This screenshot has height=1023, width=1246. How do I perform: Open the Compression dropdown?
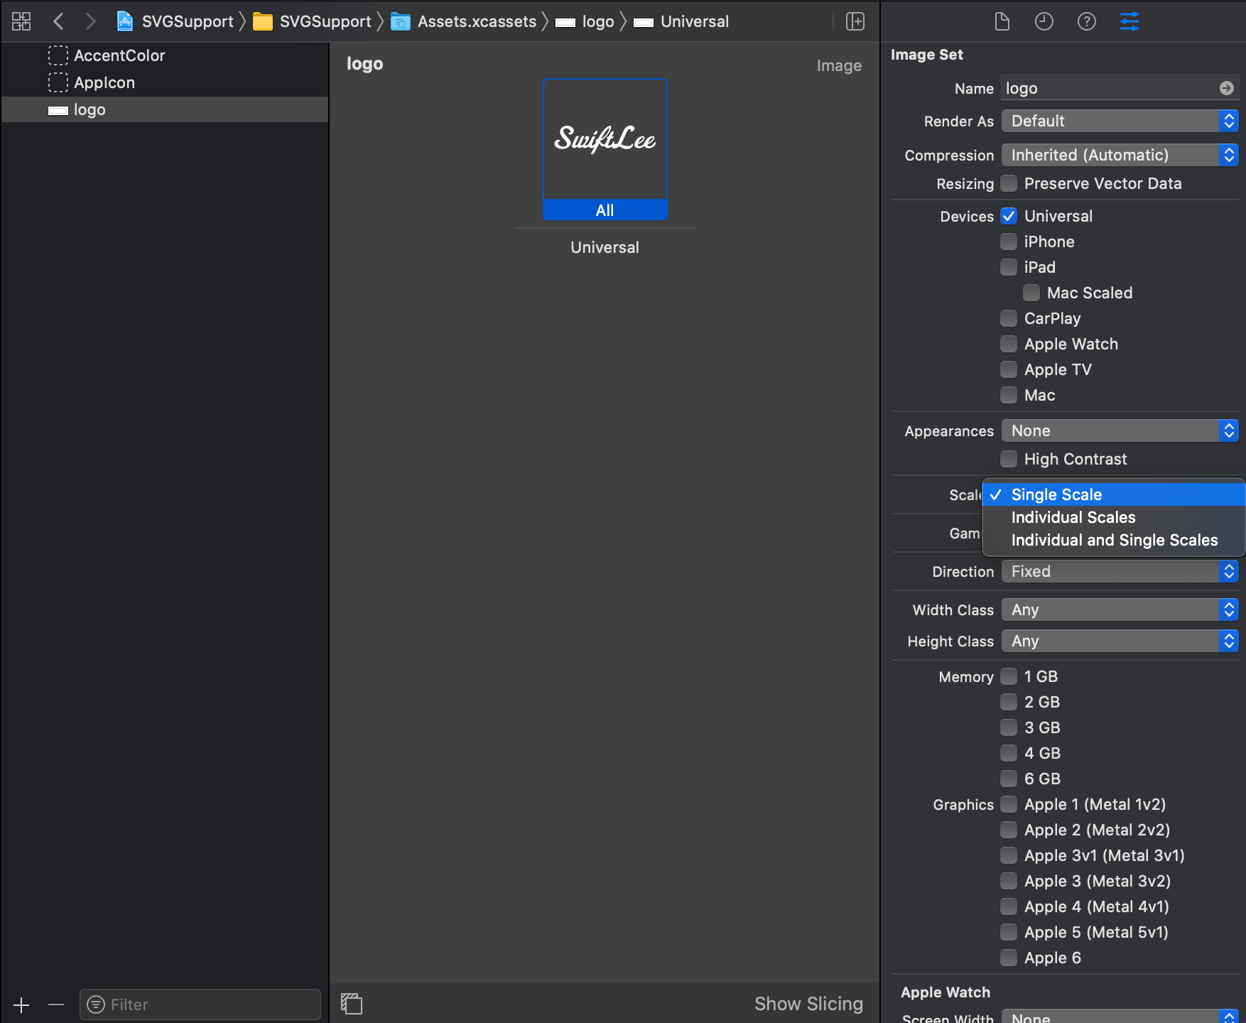point(1119,155)
